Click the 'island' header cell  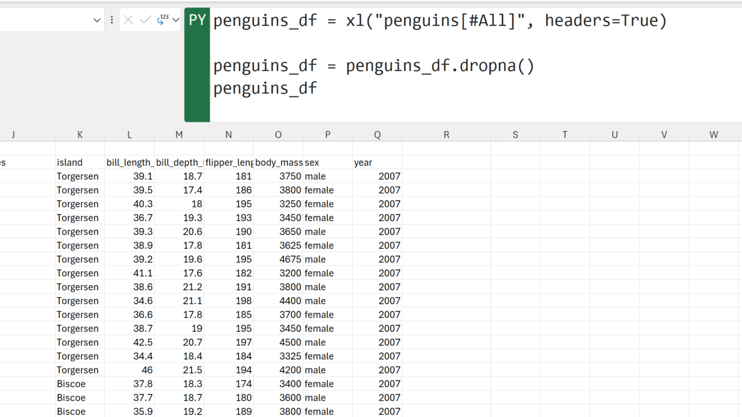click(x=79, y=163)
